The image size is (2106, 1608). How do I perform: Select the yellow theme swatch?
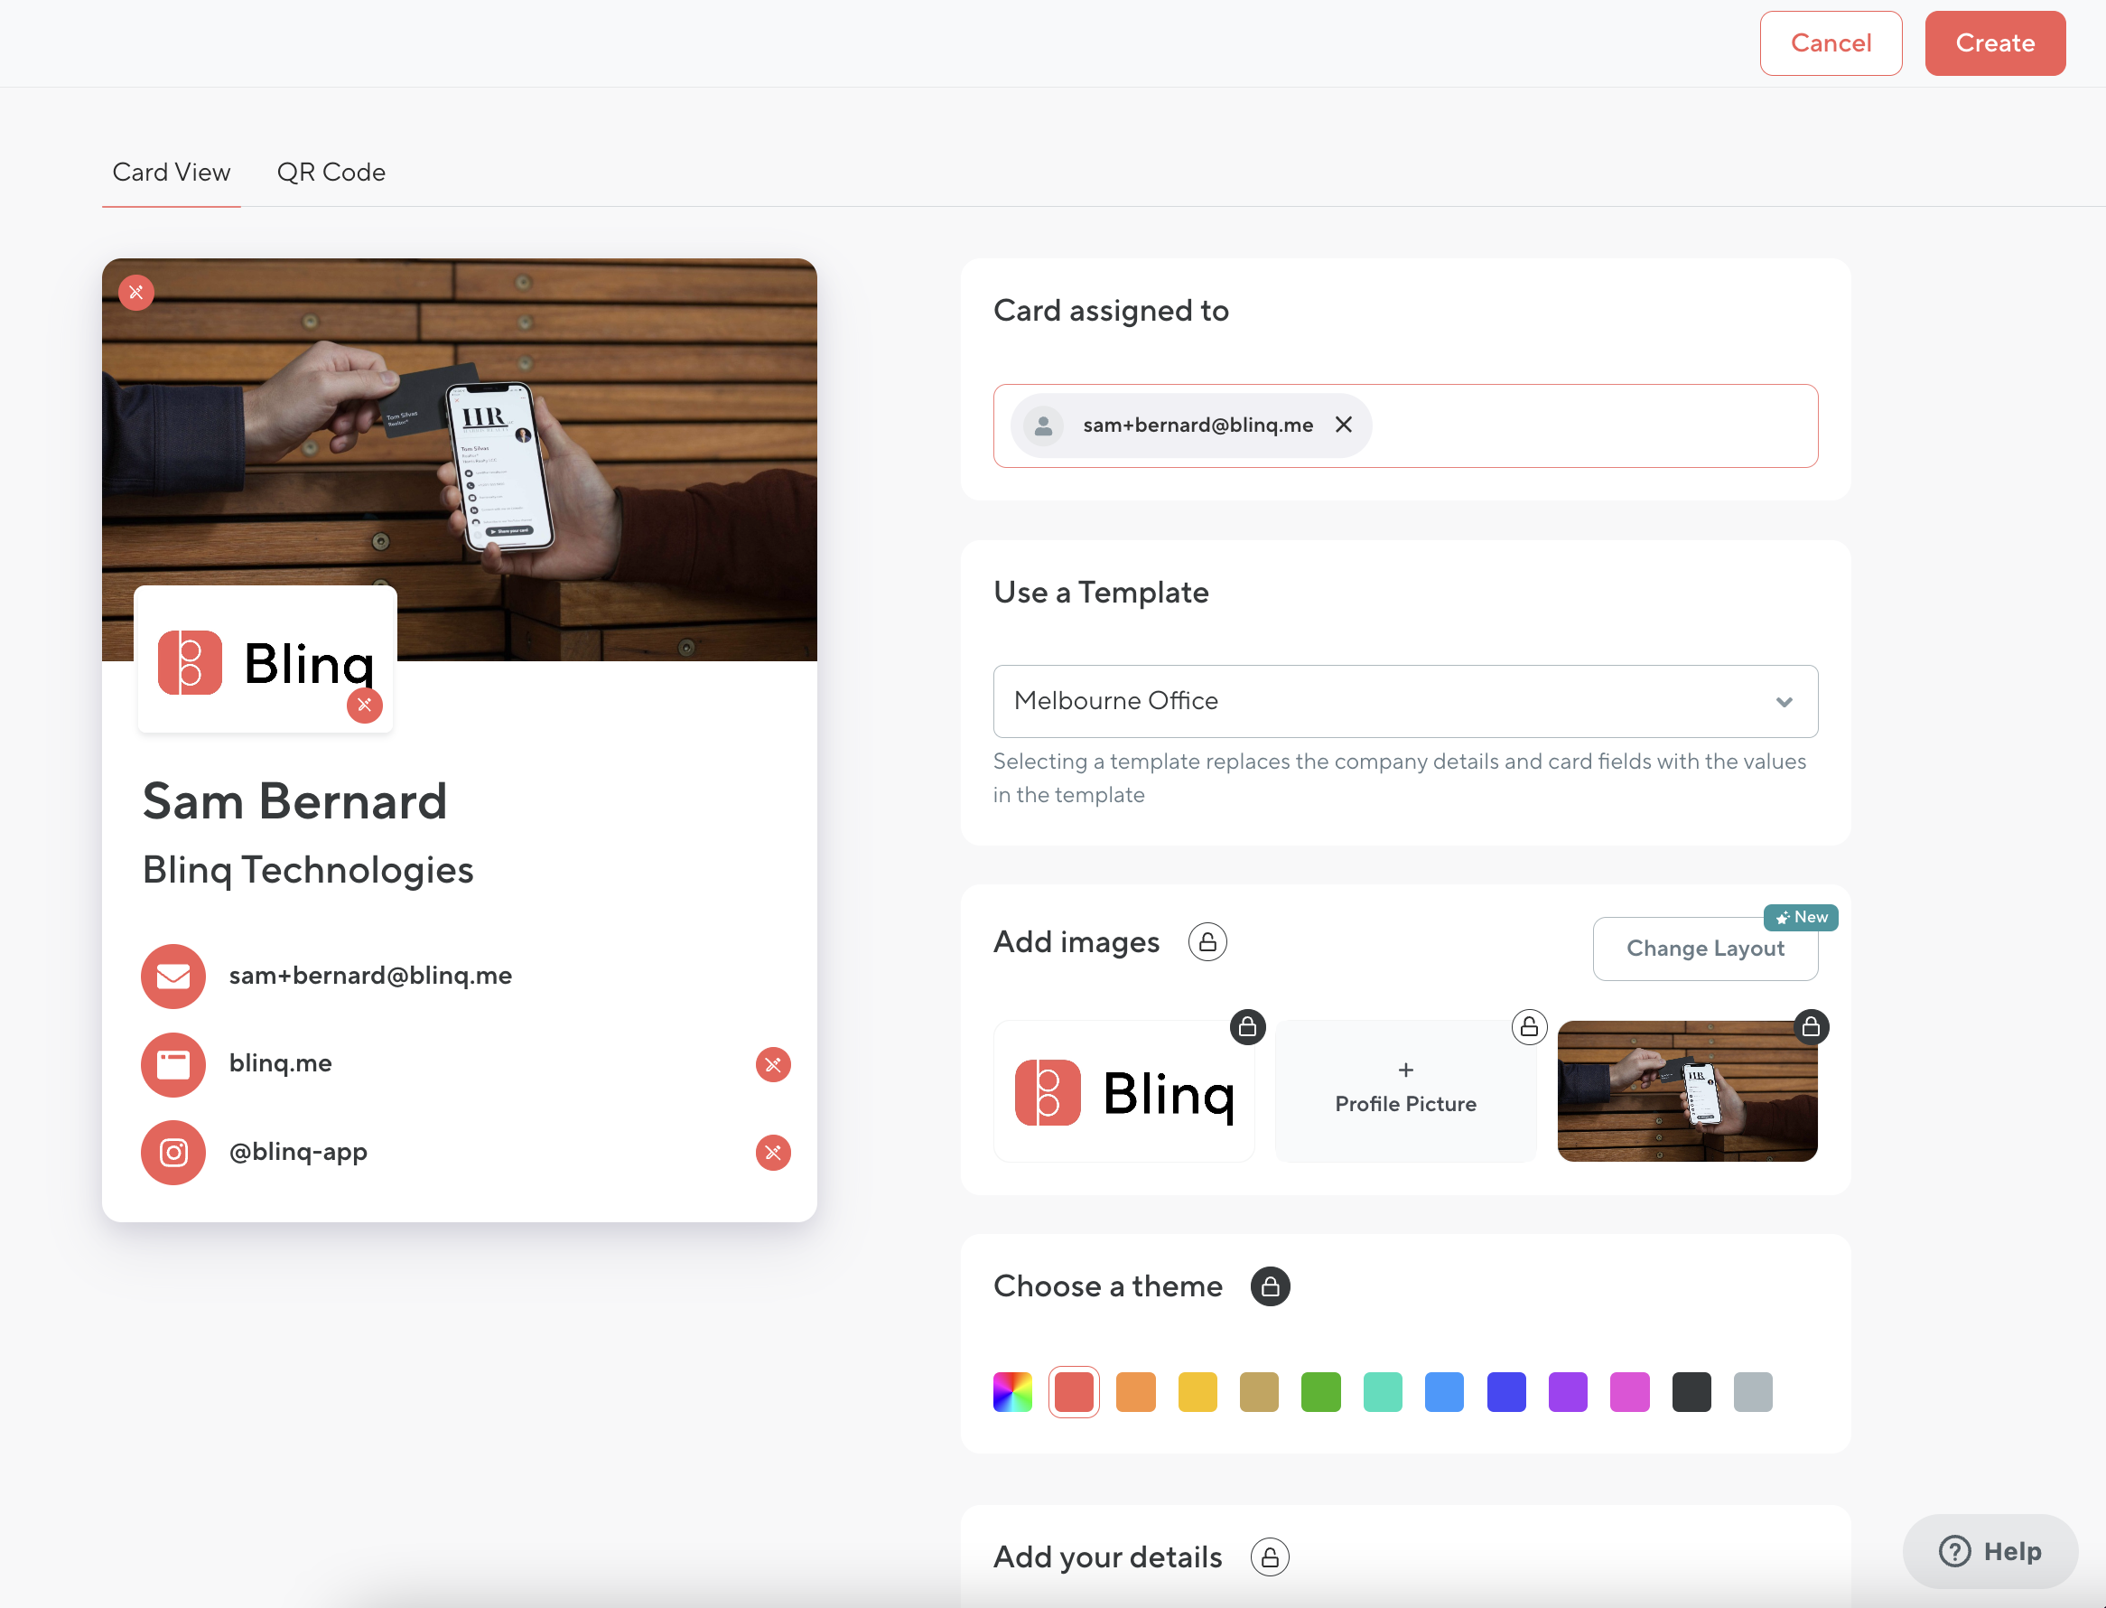pos(1197,1392)
